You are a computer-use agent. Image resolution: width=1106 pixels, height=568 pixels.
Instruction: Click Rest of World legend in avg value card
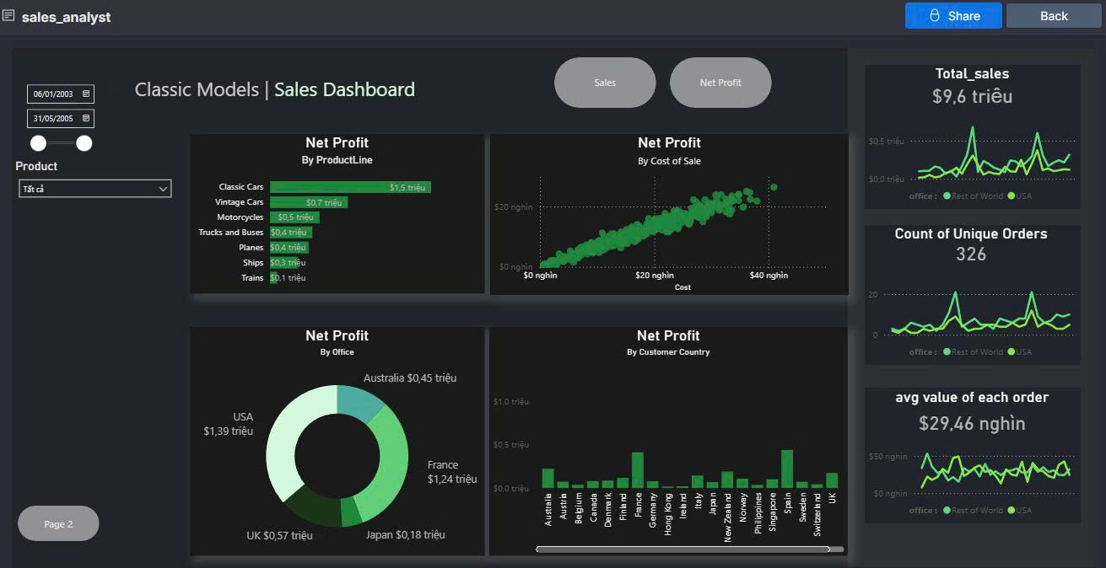click(x=974, y=511)
